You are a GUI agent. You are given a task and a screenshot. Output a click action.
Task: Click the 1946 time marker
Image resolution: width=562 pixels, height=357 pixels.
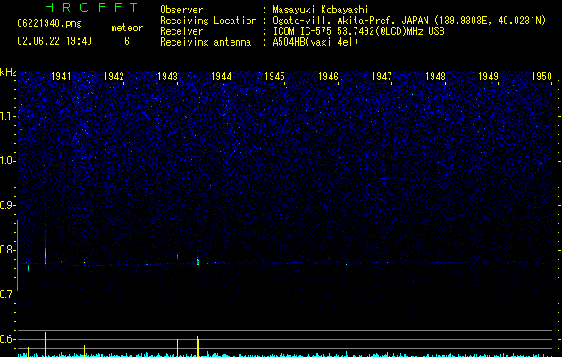(x=328, y=76)
